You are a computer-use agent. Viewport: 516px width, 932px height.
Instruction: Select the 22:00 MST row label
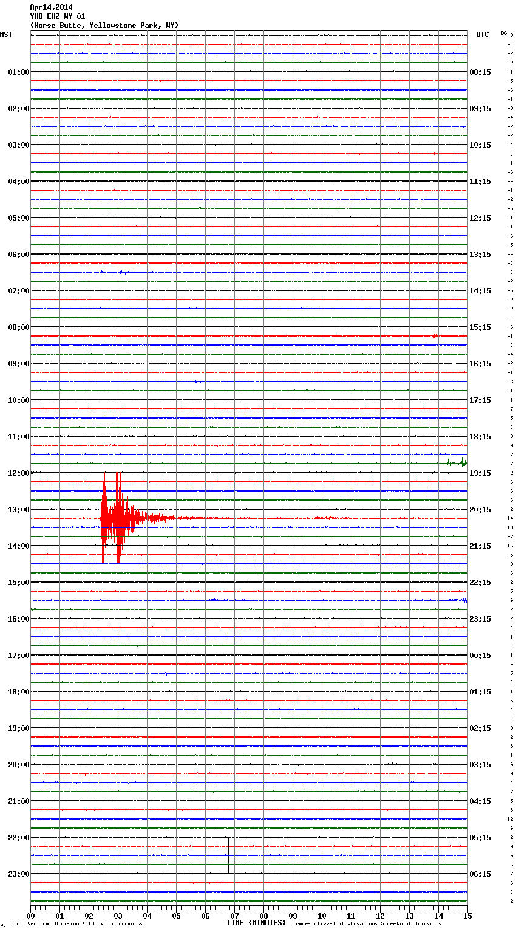[x=19, y=838]
